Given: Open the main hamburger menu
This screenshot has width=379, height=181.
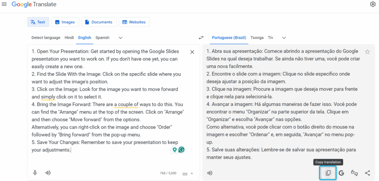Looking at the screenshot, I should pos(4,4).
